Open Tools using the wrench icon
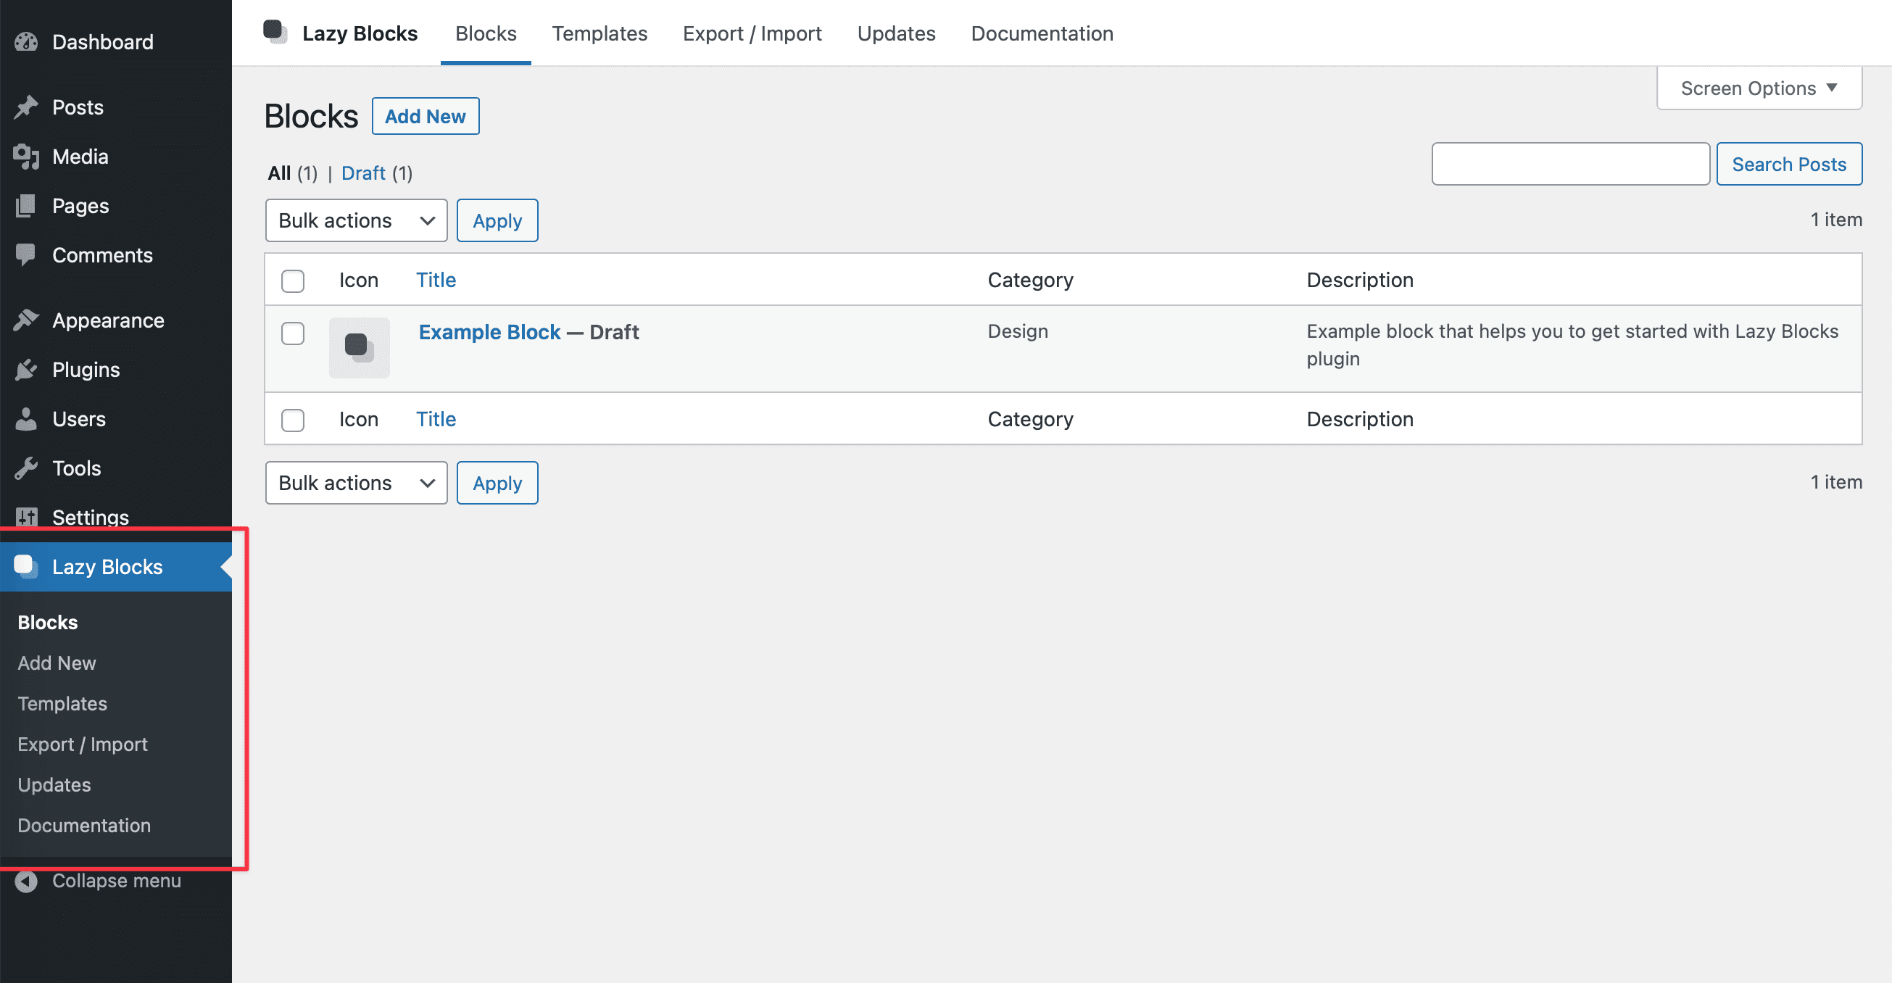 tap(25, 468)
